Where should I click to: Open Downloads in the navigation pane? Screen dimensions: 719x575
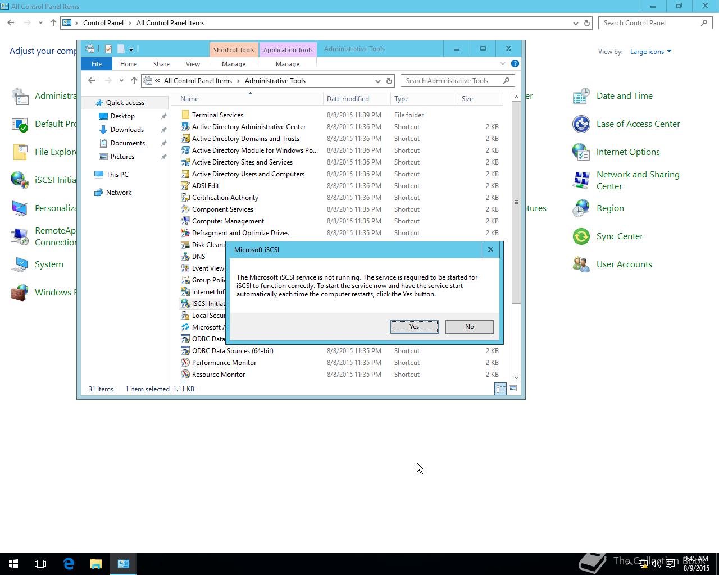click(127, 130)
